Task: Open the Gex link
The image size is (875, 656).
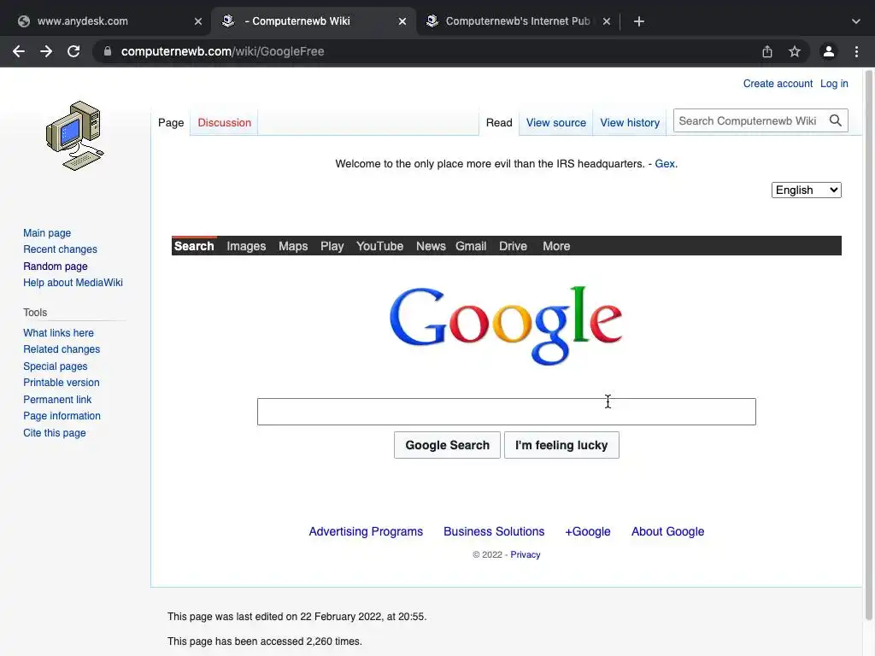Action: click(x=665, y=164)
